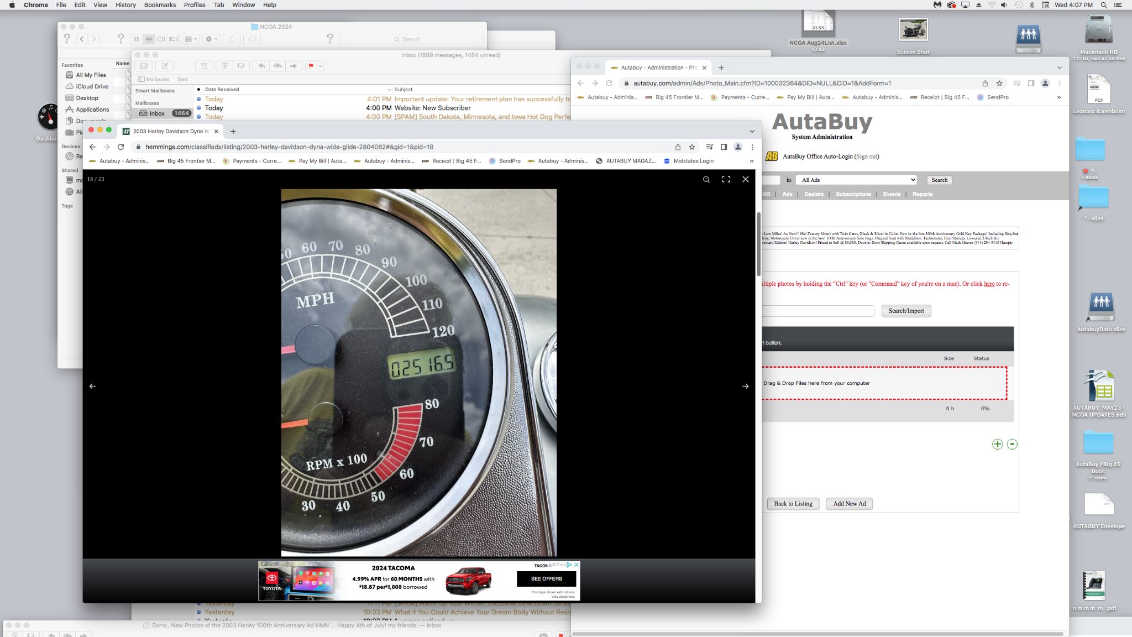Zoom the photo with the magnifier icon

(x=706, y=179)
